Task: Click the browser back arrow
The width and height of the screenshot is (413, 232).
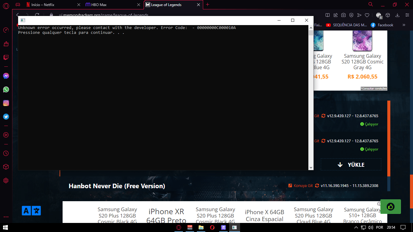Action: click(18, 15)
